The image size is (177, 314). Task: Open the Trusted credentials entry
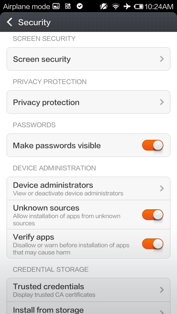coord(88,290)
